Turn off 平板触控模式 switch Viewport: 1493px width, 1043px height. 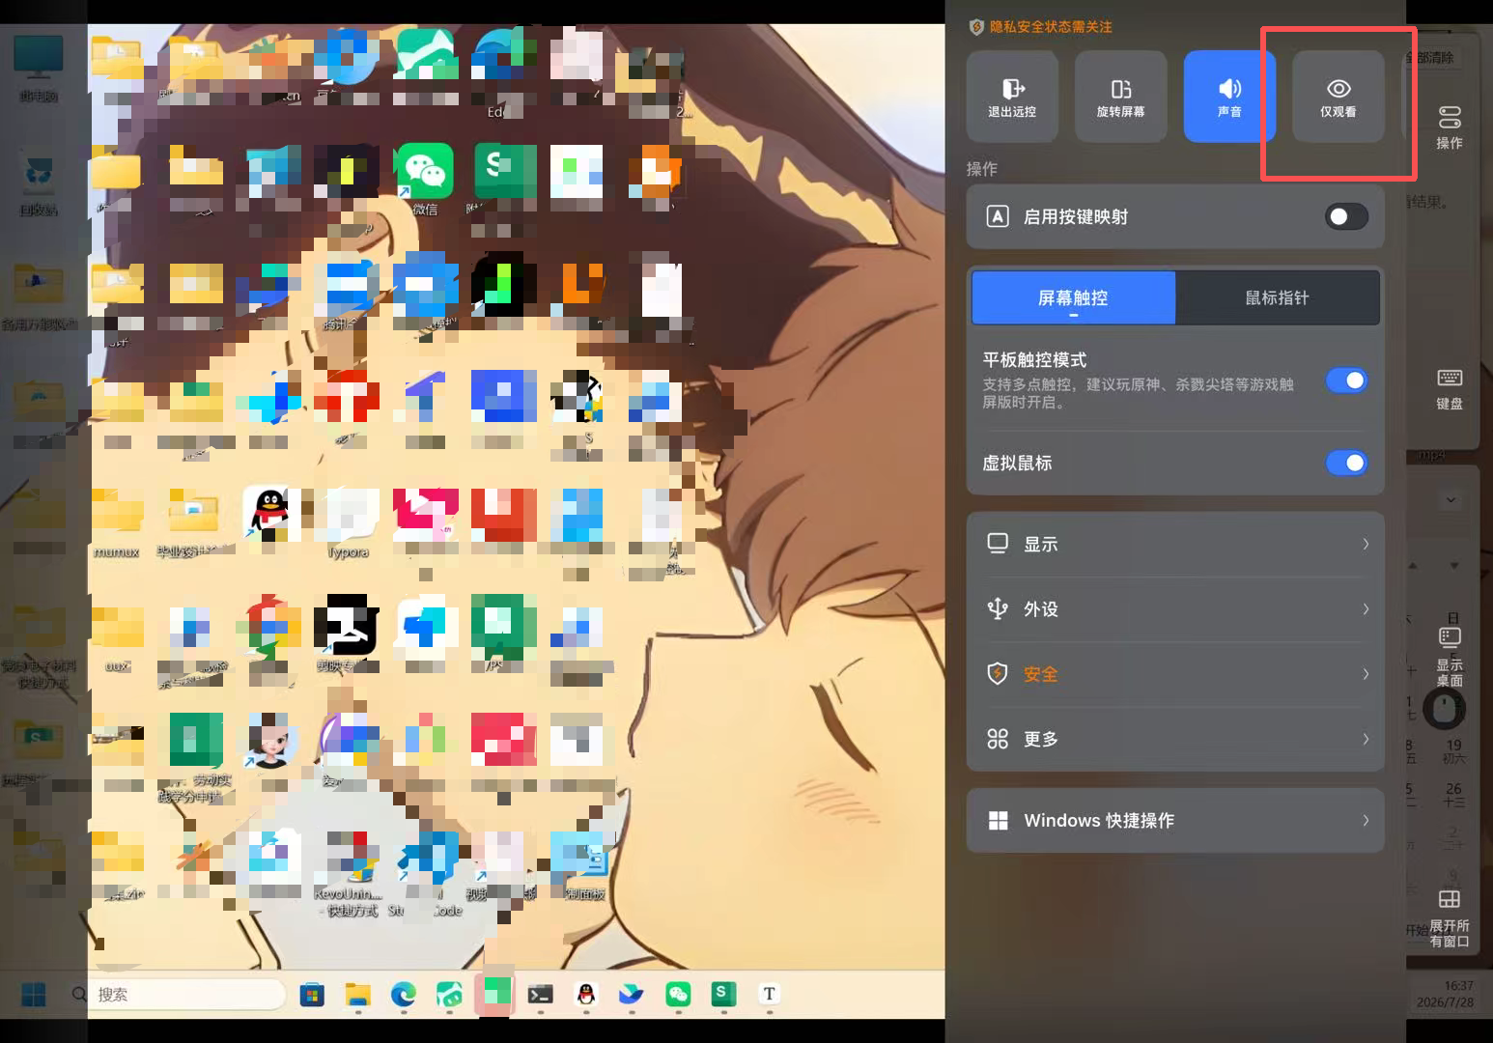(1346, 381)
